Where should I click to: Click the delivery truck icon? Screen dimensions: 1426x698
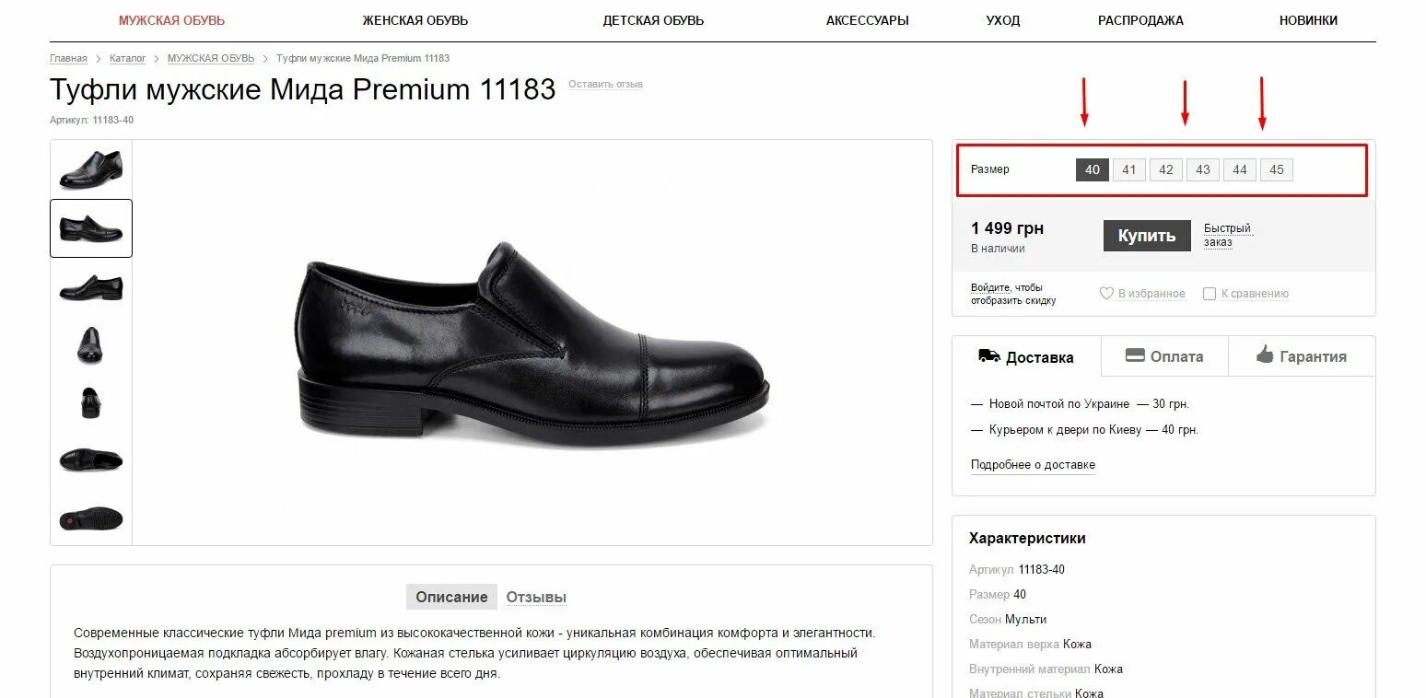click(989, 356)
